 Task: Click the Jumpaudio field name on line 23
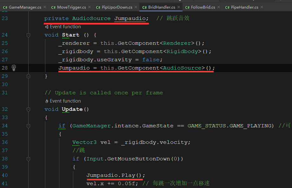tap(130, 18)
